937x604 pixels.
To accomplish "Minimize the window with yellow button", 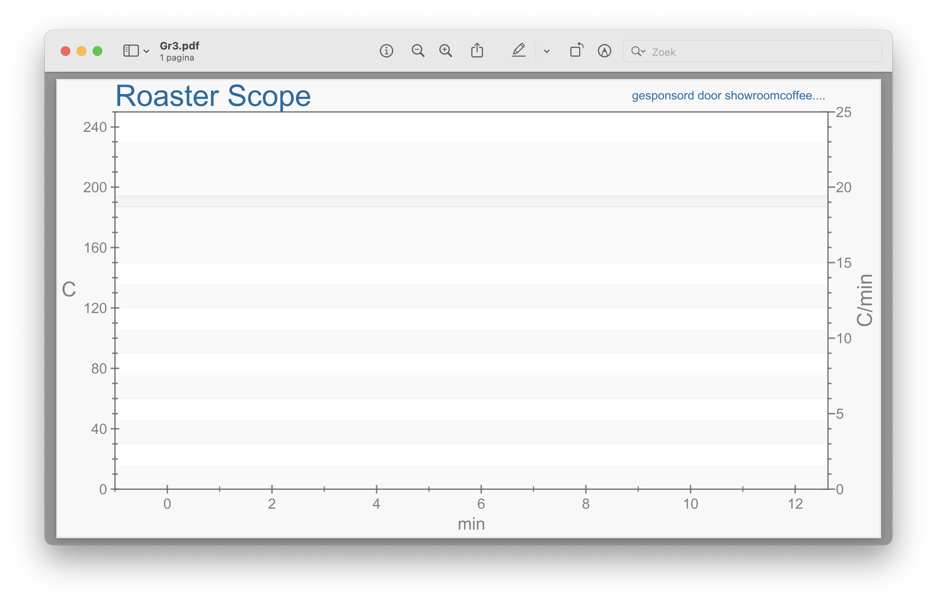I will (81, 51).
